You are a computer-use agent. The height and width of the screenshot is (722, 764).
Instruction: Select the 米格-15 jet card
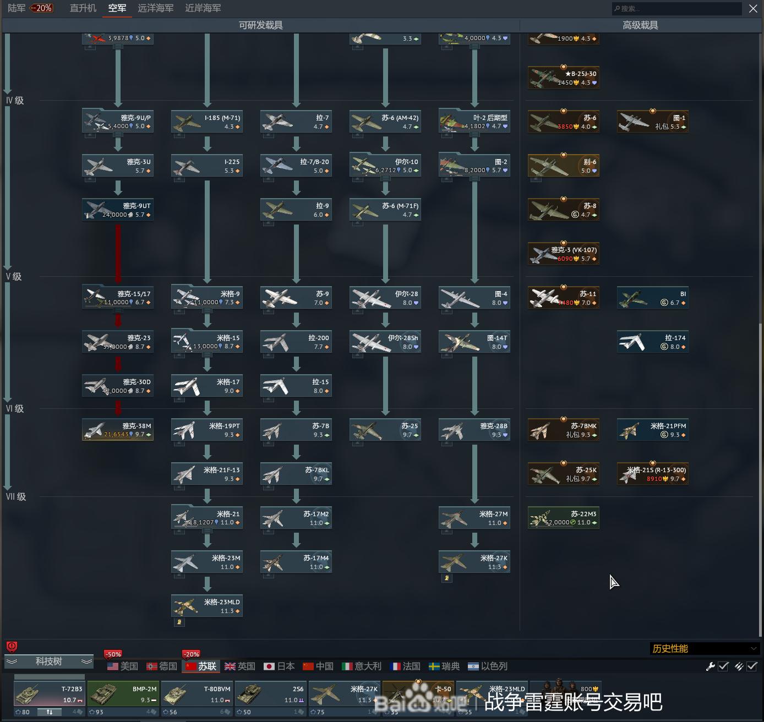[x=207, y=341]
